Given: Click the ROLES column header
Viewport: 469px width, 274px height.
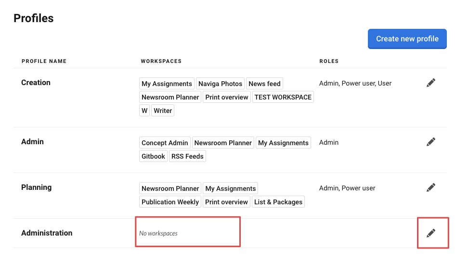Looking at the screenshot, I should point(329,61).
